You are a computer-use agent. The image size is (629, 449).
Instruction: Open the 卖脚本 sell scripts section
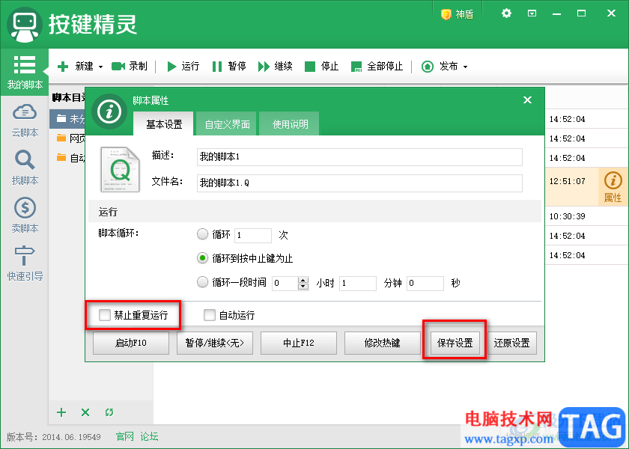click(x=25, y=216)
